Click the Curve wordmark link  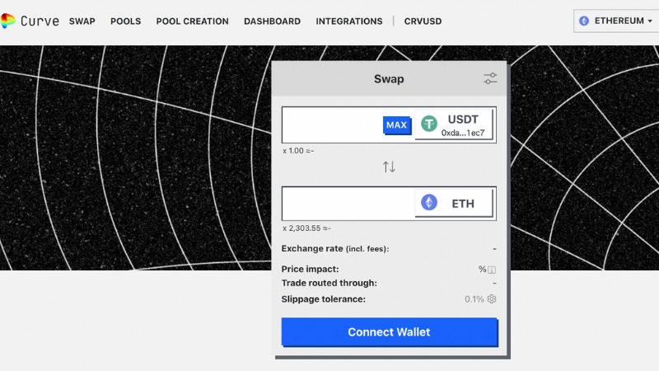[40, 21]
